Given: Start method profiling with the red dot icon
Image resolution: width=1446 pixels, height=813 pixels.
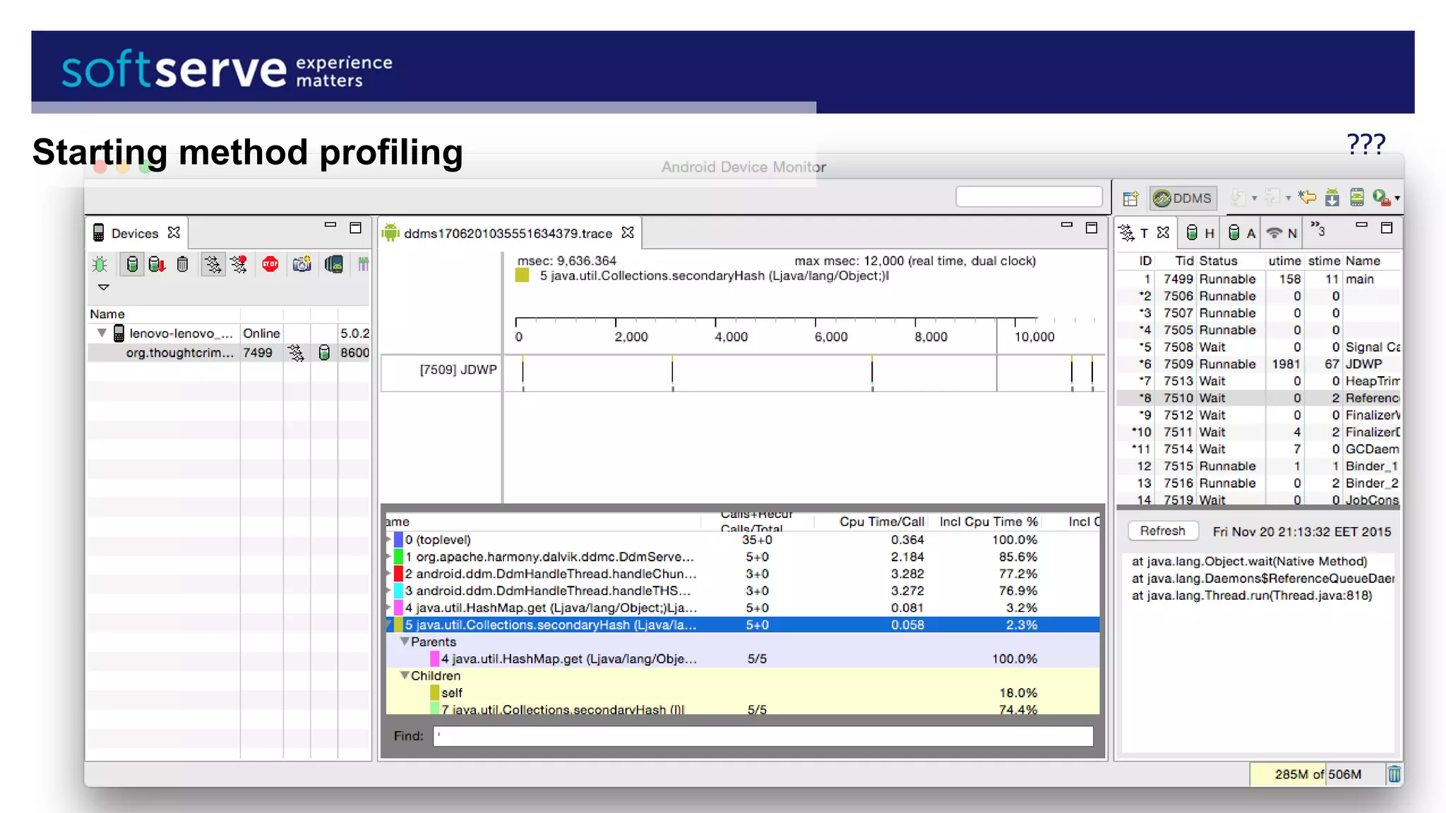Looking at the screenshot, I should (239, 265).
